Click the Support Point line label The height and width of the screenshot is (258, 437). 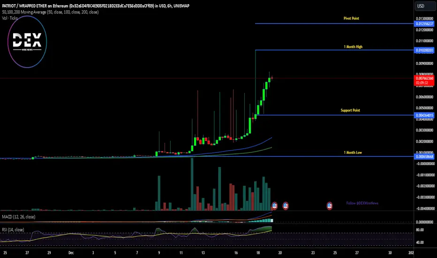coord(350,110)
